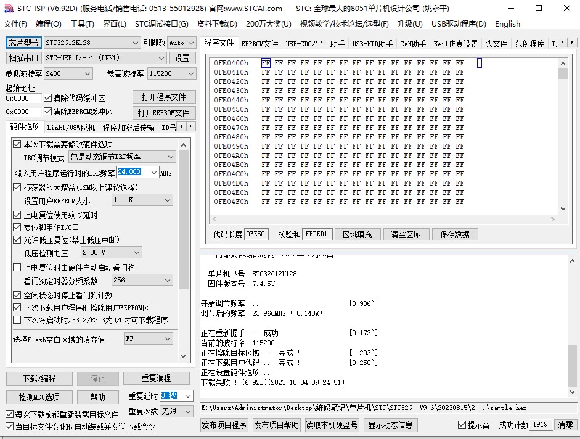Click right arrow of hardware options tab strip
The height and width of the screenshot is (439, 580).
click(x=190, y=126)
